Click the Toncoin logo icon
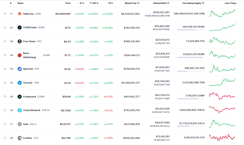This screenshot has height=145, width=244. 20,83
